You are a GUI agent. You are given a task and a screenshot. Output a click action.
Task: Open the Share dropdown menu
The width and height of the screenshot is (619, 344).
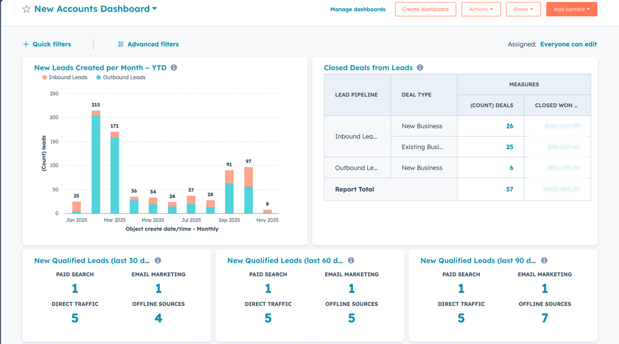(523, 9)
